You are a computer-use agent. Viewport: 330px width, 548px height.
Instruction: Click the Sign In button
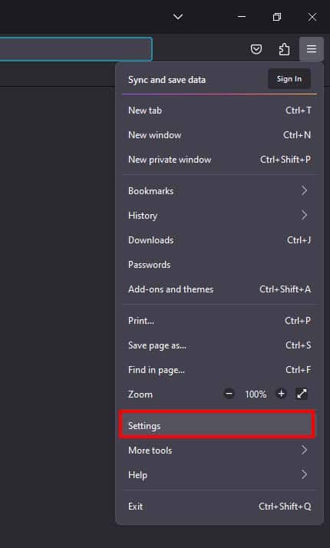click(289, 79)
